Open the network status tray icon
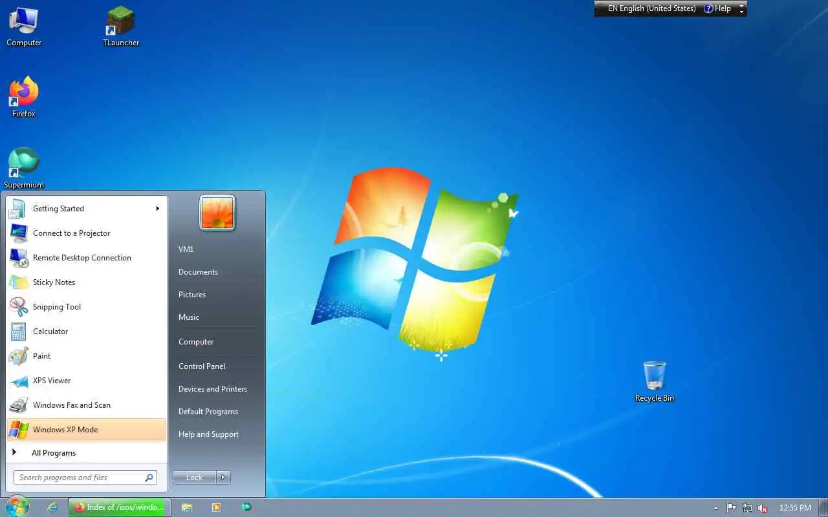The width and height of the screenshot is (828, 517). 747,508
